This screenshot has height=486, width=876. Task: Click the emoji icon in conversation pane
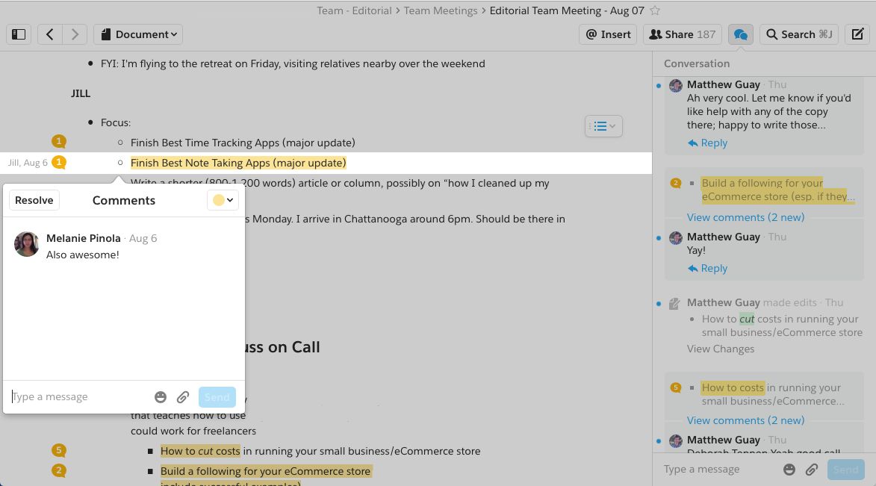(x=789, y=470)
